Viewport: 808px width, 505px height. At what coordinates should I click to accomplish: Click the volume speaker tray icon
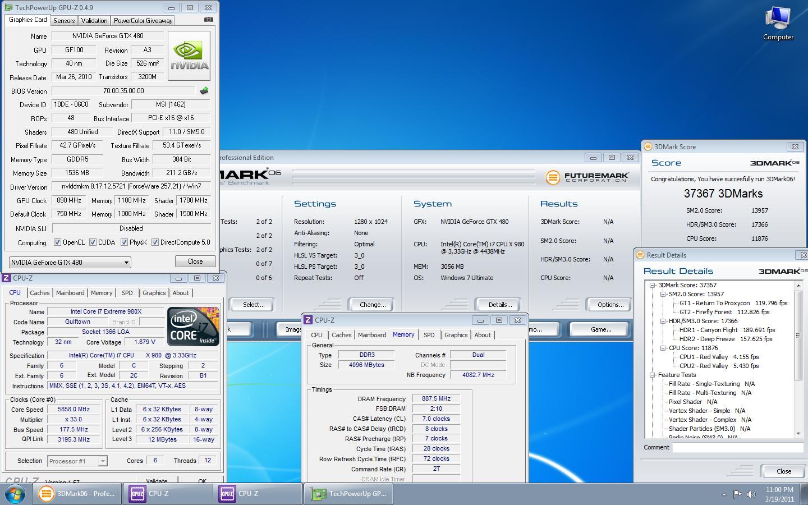[751, 494]
